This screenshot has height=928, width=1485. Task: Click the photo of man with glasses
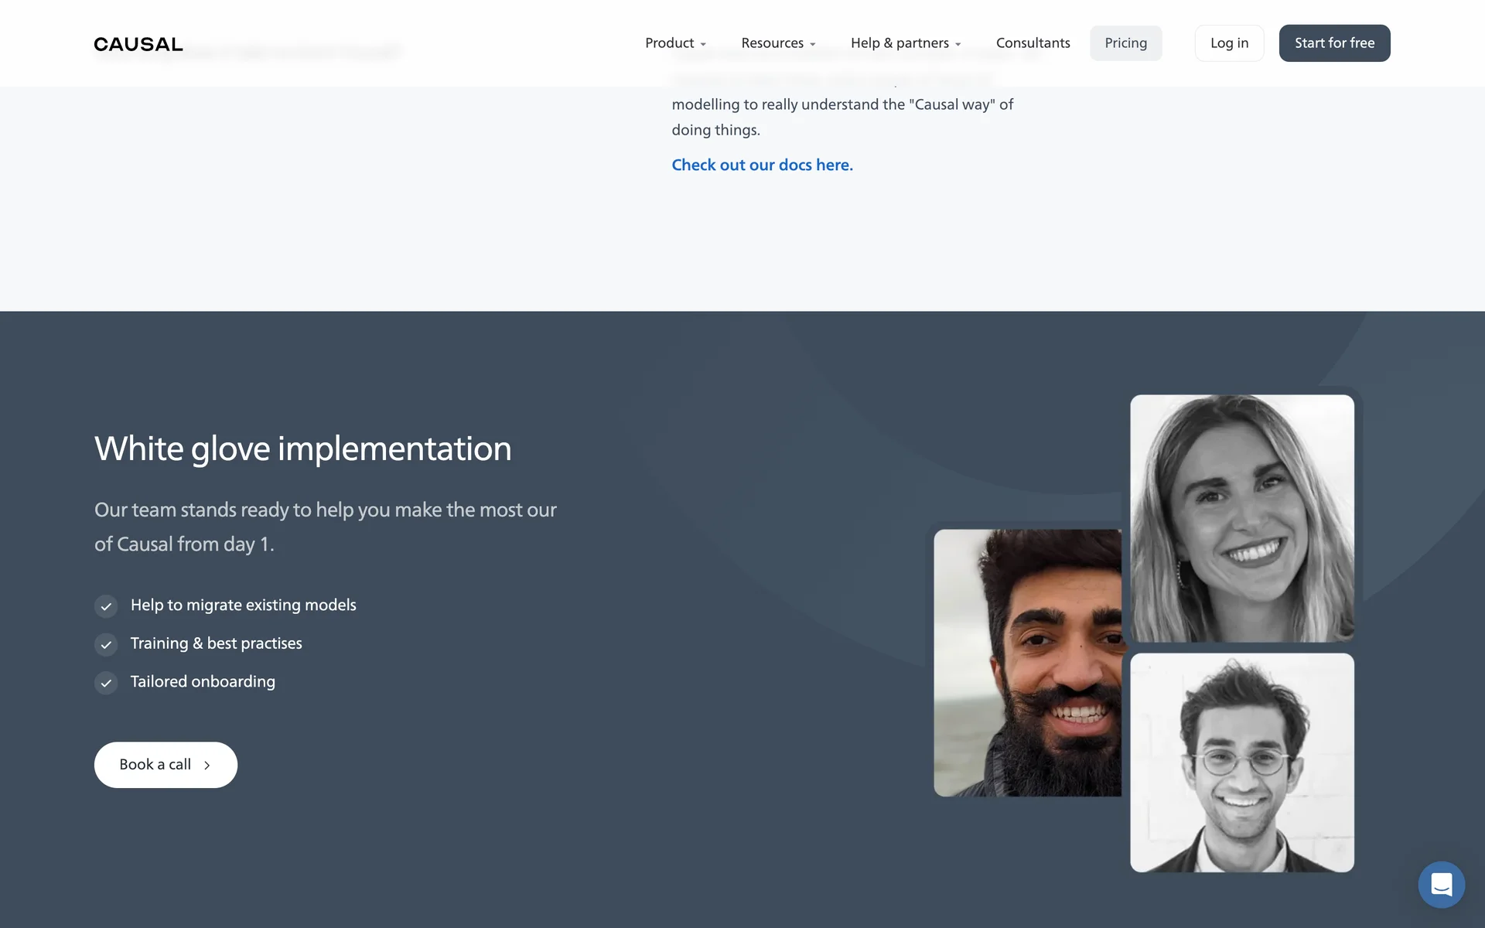(x=1241, y=763)
